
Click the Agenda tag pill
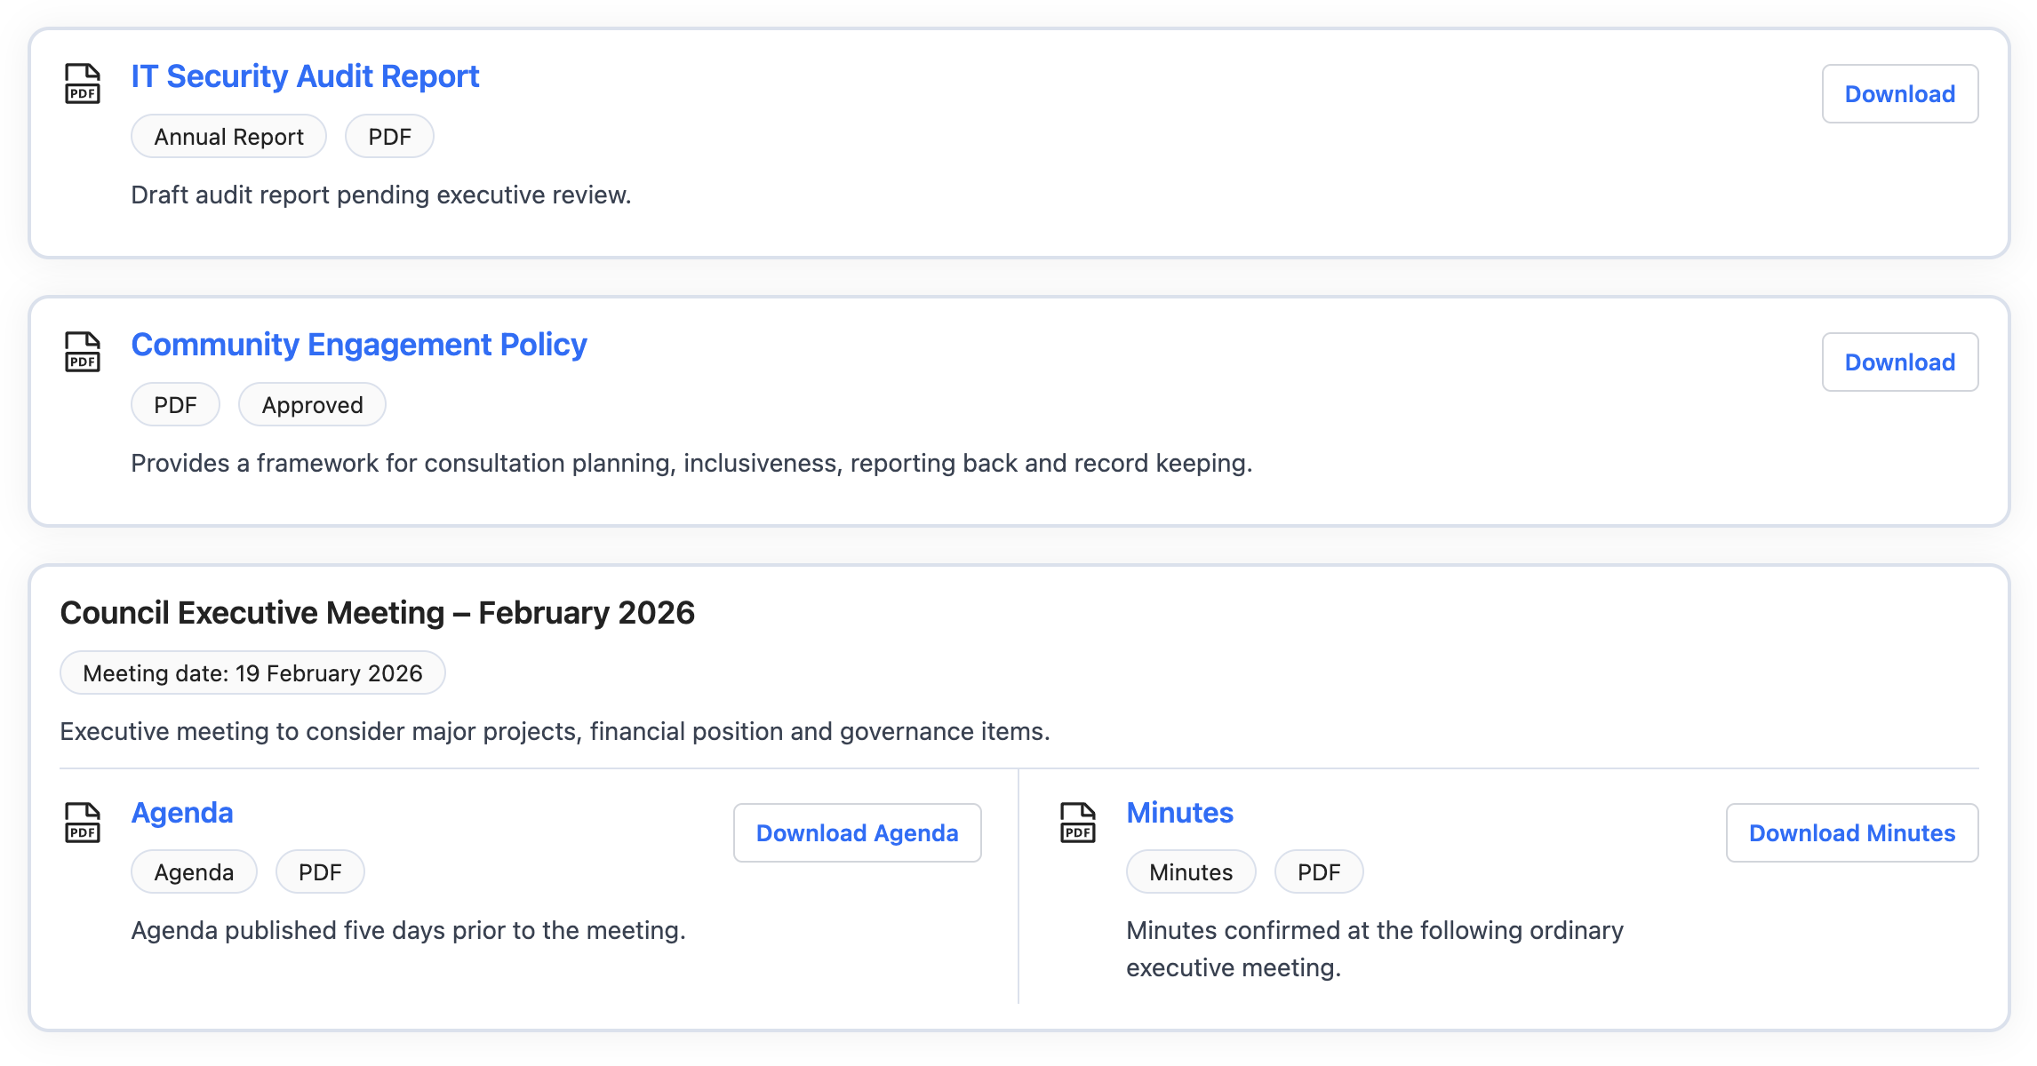pos(194,872)
